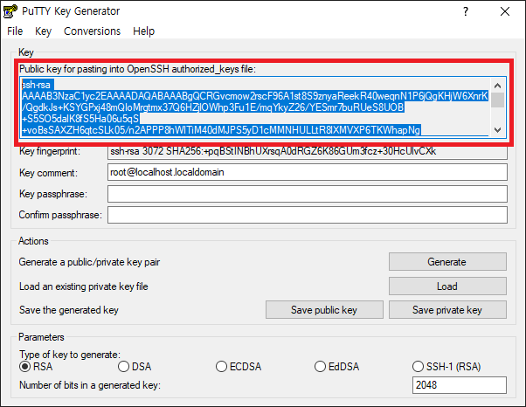The width and height of the screenshot is (526, 407).
Task: Click the 'Confirm passphrase:' label
Action: click(60, 215)
